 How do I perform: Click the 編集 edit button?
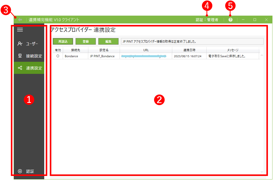click(x=108, y=41)
